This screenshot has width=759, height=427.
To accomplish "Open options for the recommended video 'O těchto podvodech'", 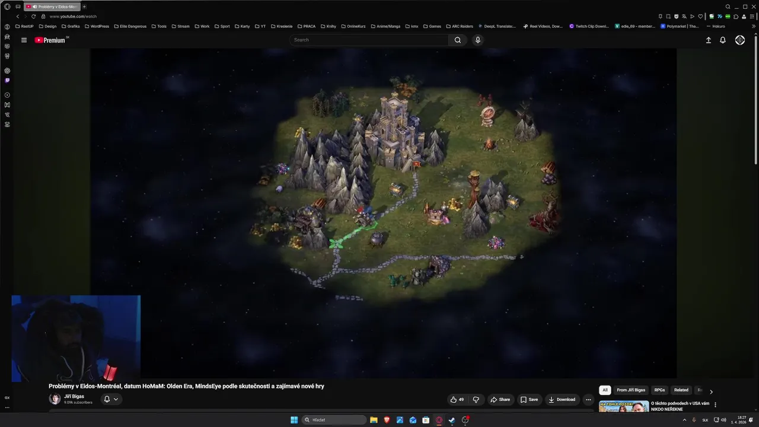I will (715, 404).
